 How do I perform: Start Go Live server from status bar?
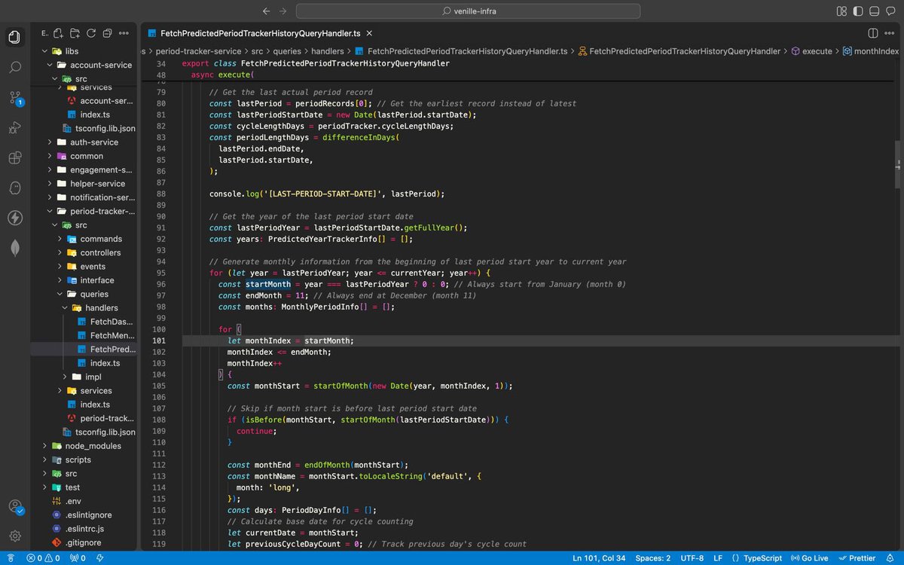(809, 558)
